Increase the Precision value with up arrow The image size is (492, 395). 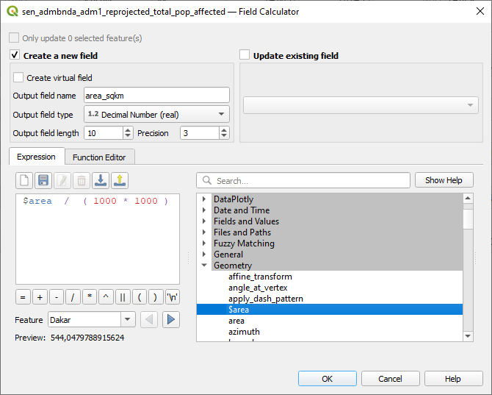pyautogui.click(x=225, y=130)
